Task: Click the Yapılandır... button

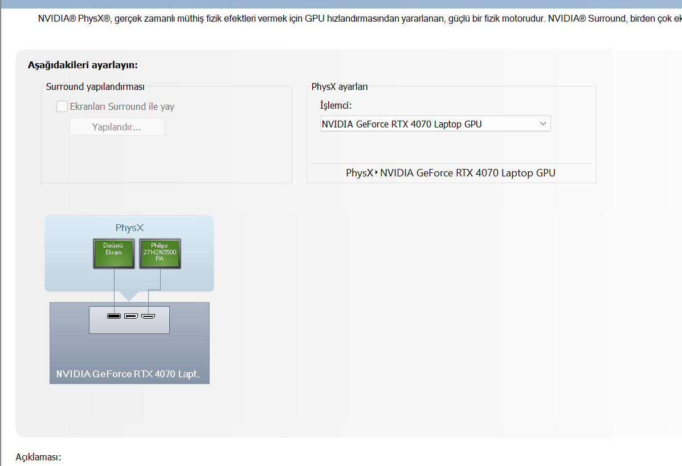Action: point(117,127)
